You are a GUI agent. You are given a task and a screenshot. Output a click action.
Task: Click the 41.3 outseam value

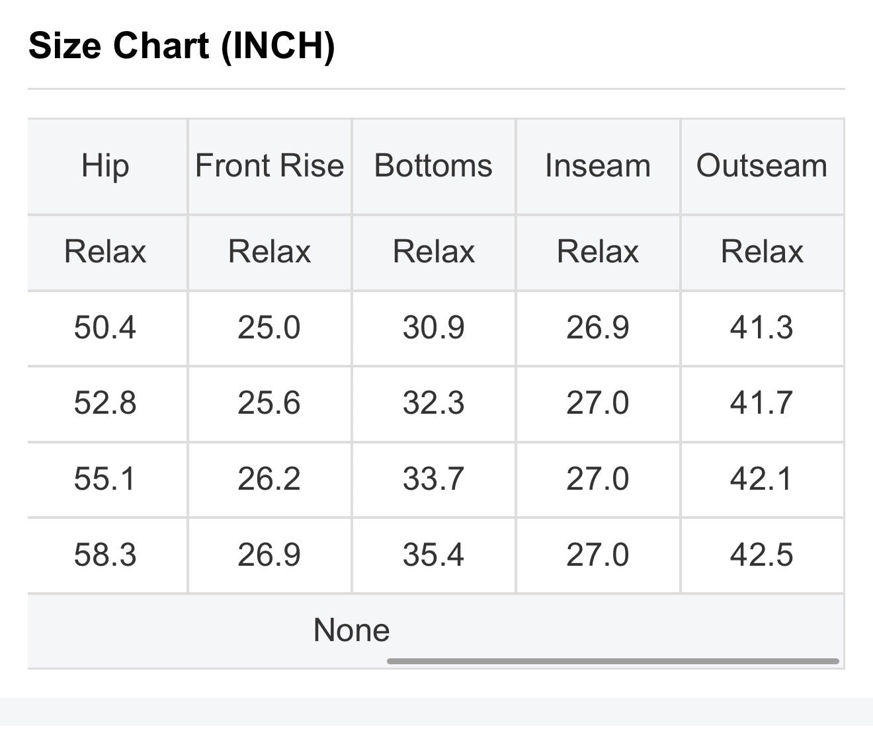762,327
